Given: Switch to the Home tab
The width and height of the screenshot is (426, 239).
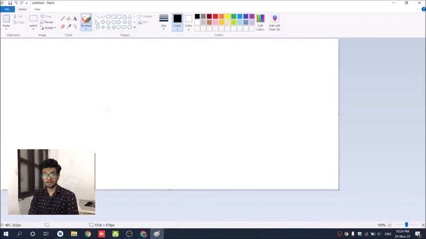Looking at the screenshot, I should pos(22,9).
